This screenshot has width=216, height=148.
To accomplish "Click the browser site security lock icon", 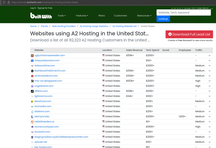I will [8, 2].
